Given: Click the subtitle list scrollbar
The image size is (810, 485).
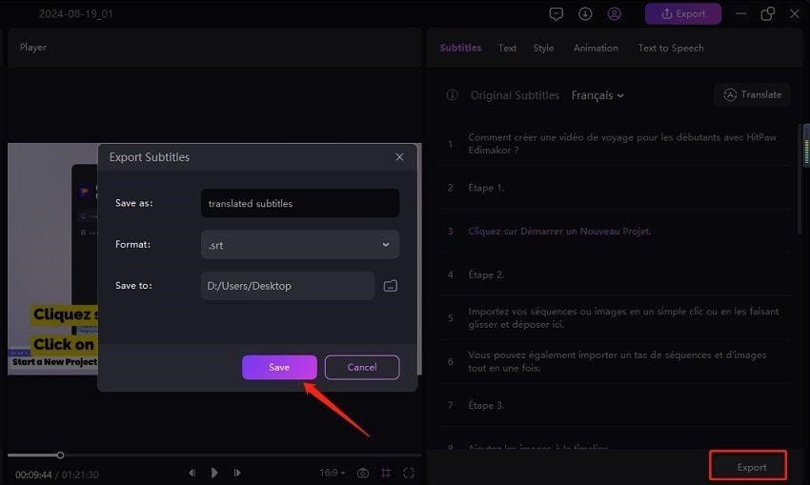Looking at the screenshot, I should 800,179.
